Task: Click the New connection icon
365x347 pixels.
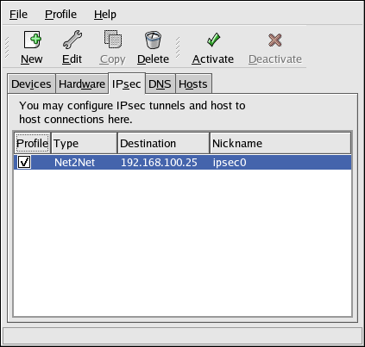Action: coord(32,40)
